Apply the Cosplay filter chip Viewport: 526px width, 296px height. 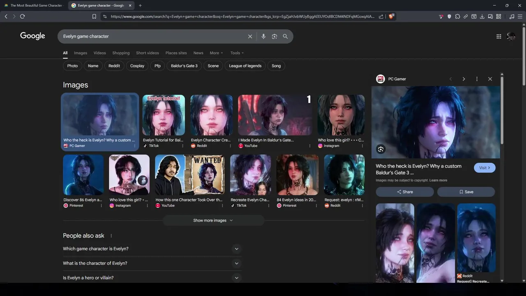[137, 66]
